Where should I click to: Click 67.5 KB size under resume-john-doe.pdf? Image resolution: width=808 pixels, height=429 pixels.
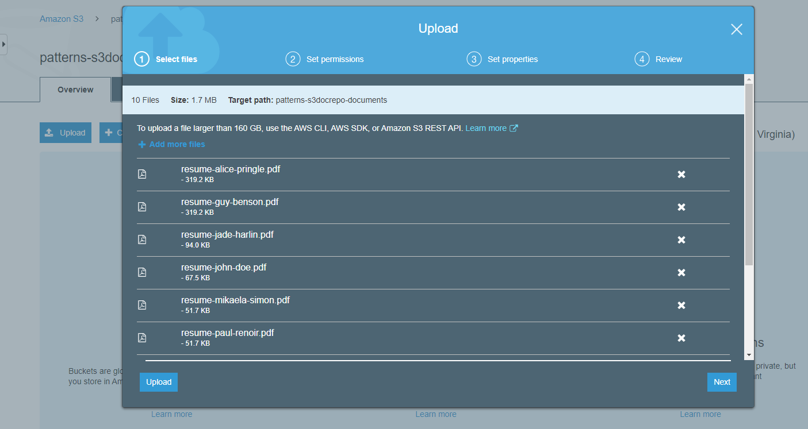point(196,278)
